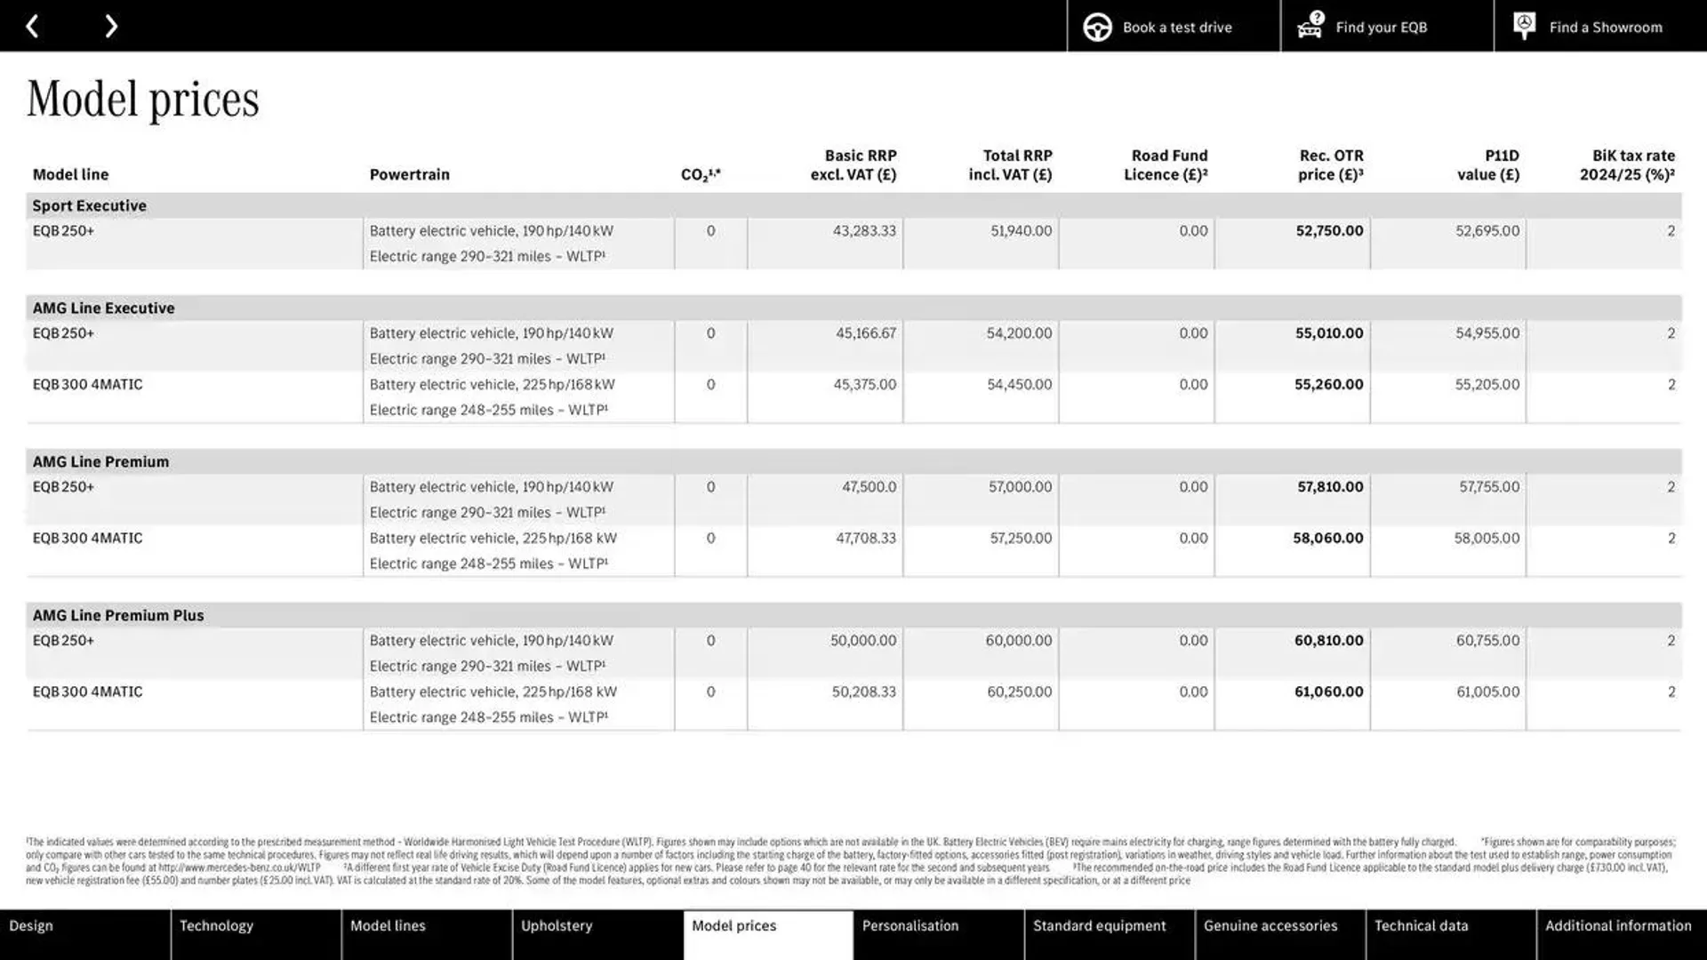The height and width of the screenshot is (960, 1707).
Task: Click the steering wheel Book a test drive icon
Action: pos(1097,26)
